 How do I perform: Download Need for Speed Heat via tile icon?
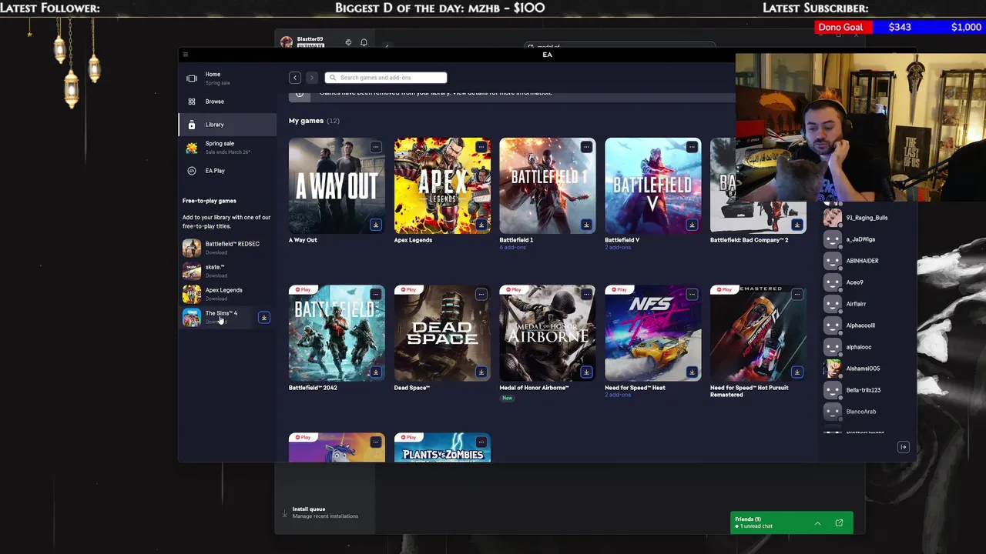692,372
